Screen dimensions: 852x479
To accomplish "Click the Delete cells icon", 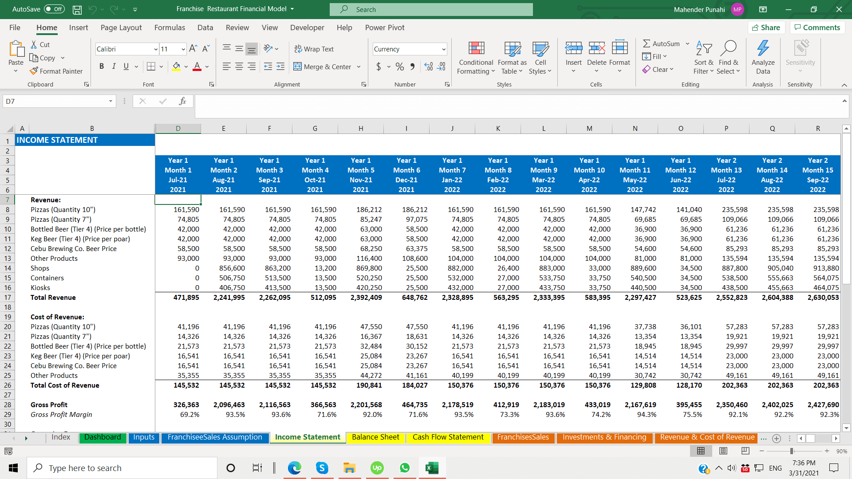I will click(x=597, y=48).
